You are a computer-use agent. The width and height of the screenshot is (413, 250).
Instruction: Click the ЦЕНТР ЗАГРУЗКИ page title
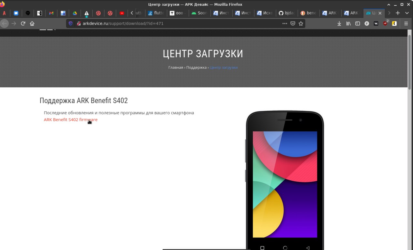pos(203,54)
